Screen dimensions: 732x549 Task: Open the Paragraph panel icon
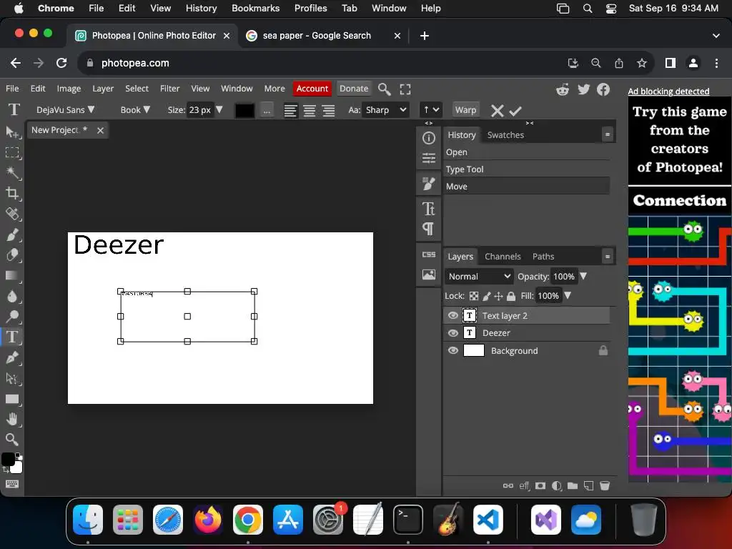click(429, 229)
